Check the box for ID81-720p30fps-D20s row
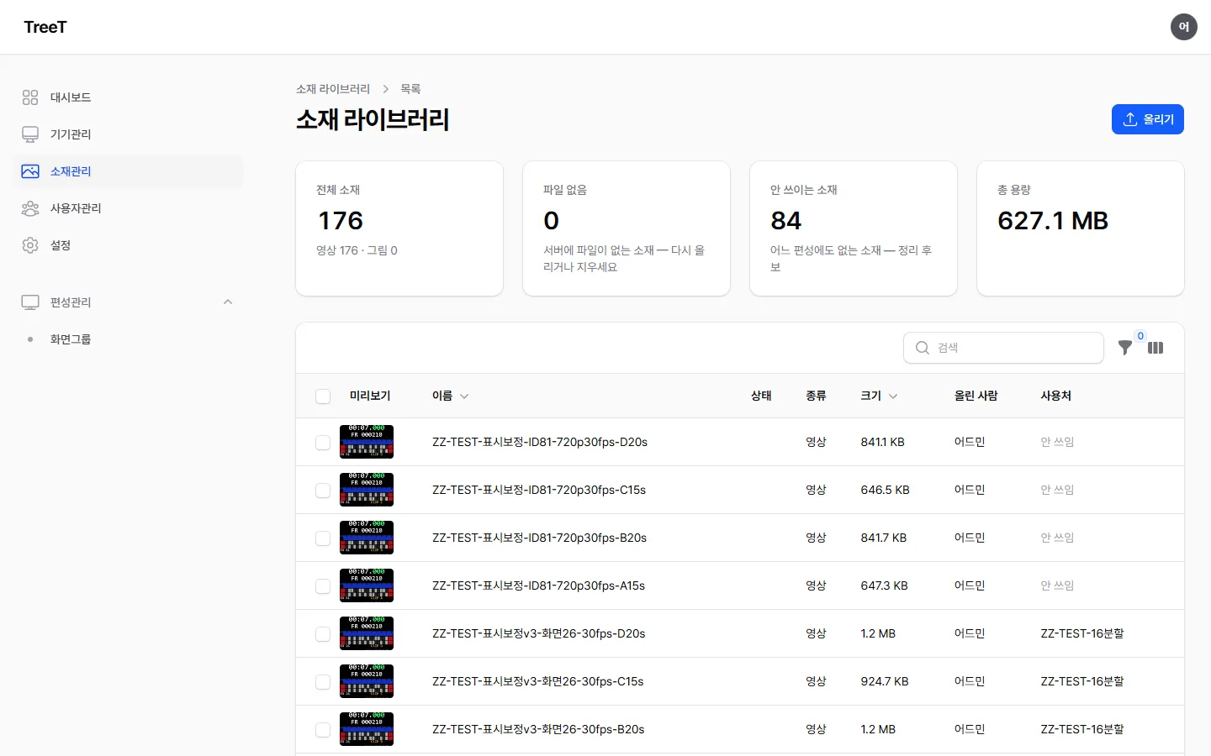The width and height of the screenshot is (1211, 756). click(x=323, y=443)
